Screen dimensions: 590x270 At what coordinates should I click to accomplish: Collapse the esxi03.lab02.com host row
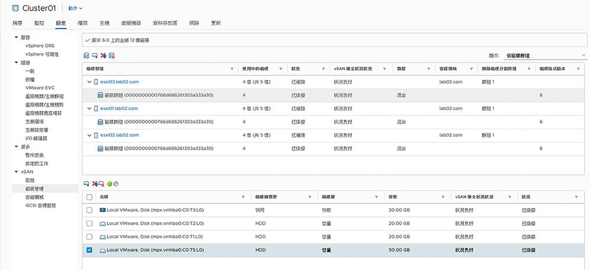tap(89, 81)
